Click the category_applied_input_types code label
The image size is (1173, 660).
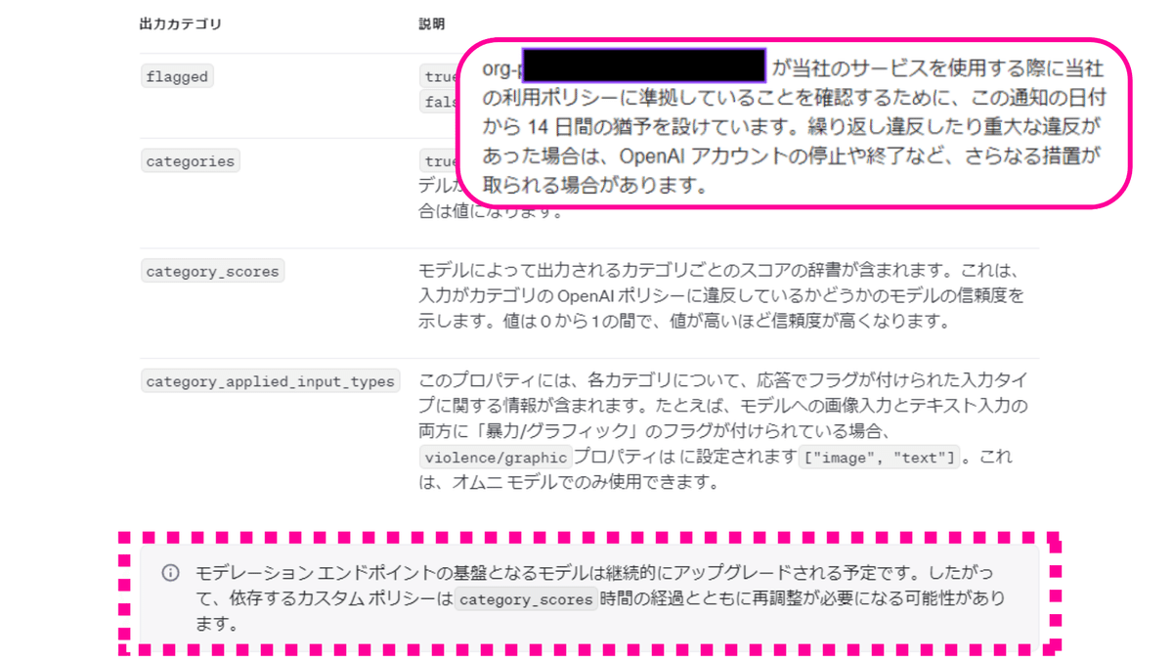tap(270, 381)
